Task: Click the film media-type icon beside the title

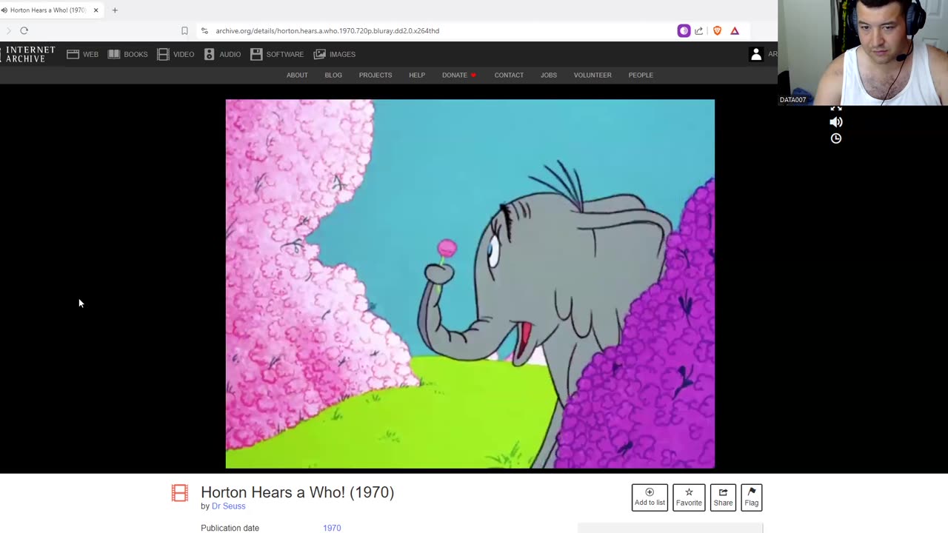Action: point(180,493)
